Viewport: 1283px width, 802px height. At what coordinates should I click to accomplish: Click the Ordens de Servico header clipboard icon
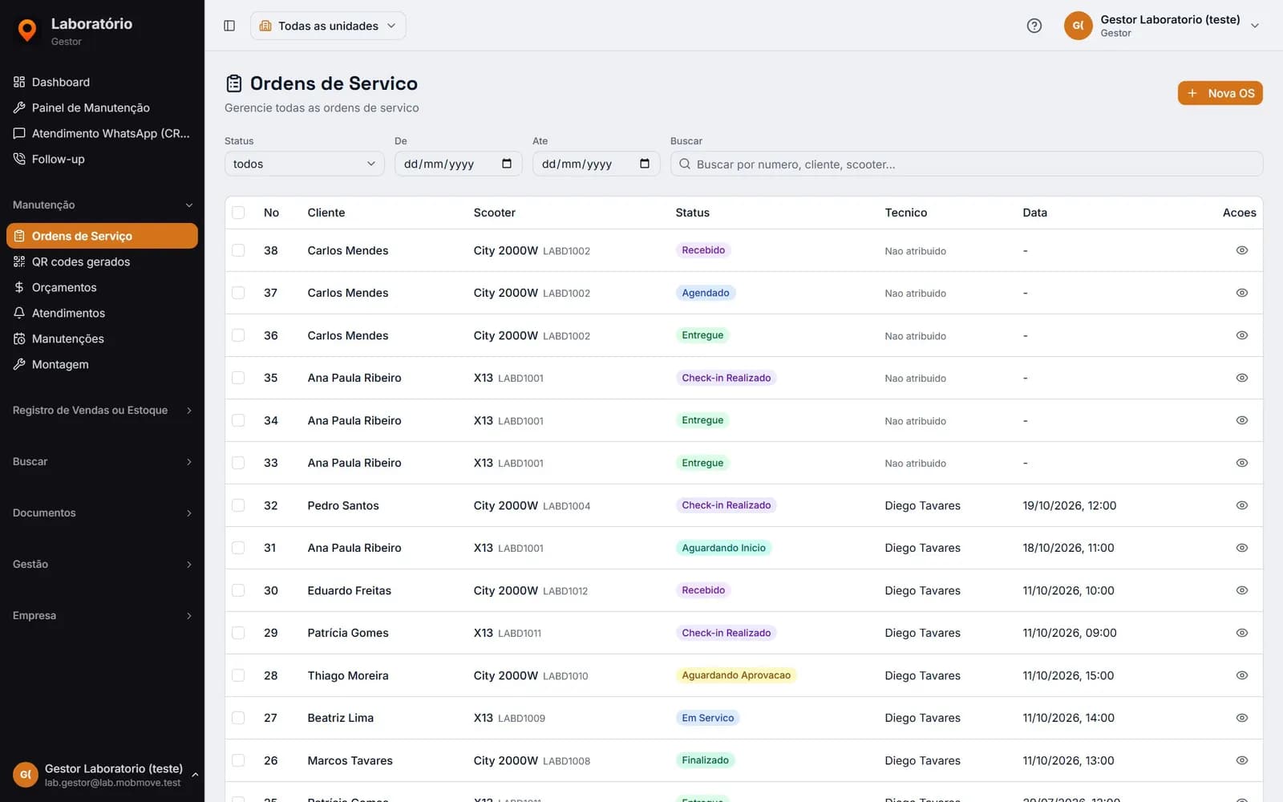click(x=234, y=83)
